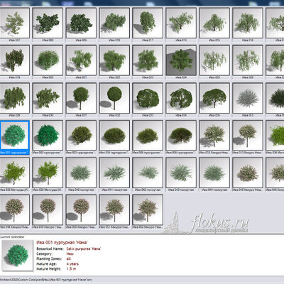
Task: Select Ива 042 ползучая low shrub thumbnail
Action: [x=148, y=173]
